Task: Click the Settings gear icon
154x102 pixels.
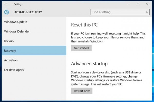Action: click(x=7, y=12)
